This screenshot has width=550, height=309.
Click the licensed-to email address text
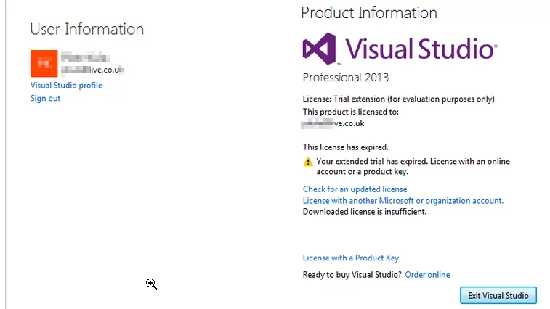pyautogui.click(x=333, y=124)
